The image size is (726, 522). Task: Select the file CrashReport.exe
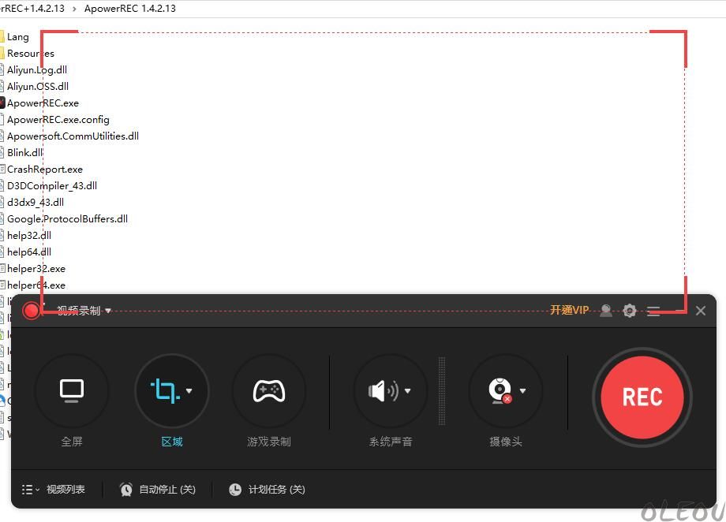[x=44, y=170]
